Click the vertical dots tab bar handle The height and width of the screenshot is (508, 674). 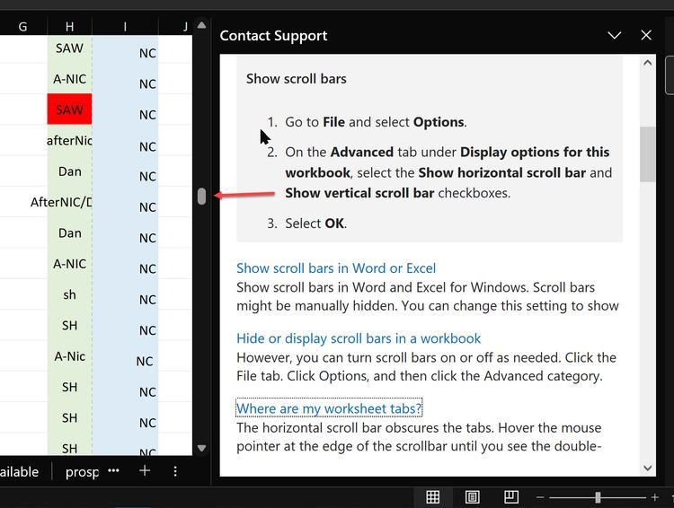(175, 471)
